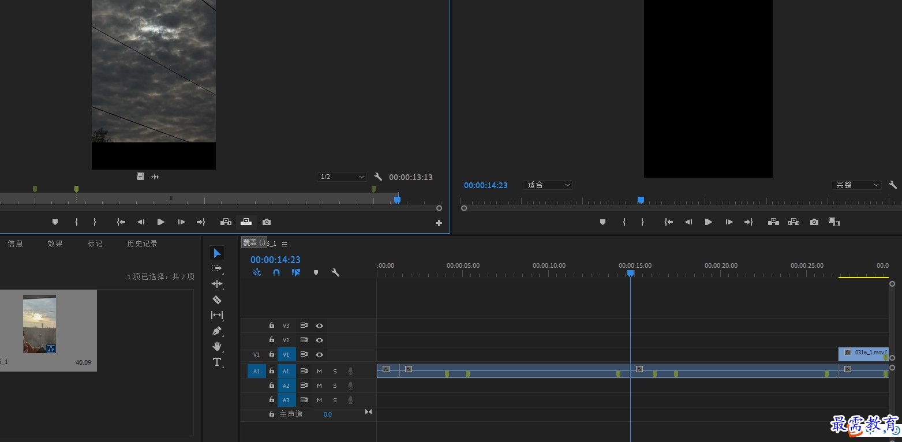Toggle nest-or-individual-clips insert mode
The width and height of the screenshot is (902, 442).
[257, 272]
